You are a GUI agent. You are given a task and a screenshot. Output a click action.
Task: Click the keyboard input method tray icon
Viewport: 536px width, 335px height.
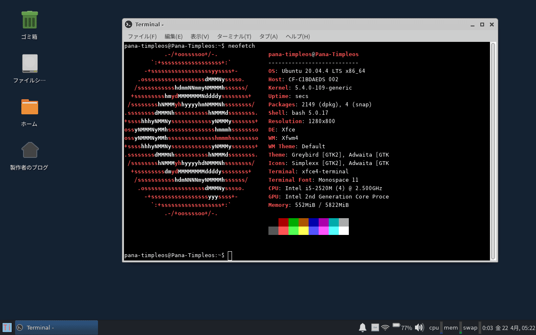coord(375,327)
